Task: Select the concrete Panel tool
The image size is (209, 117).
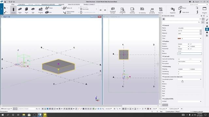Action: (x=26, y=10)
